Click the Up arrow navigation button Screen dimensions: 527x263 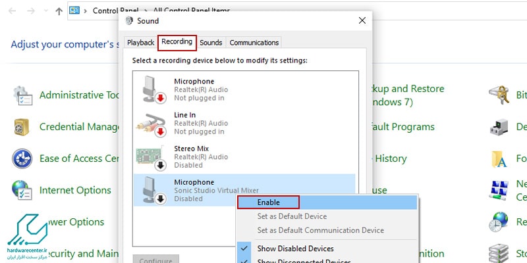point(59,11)
